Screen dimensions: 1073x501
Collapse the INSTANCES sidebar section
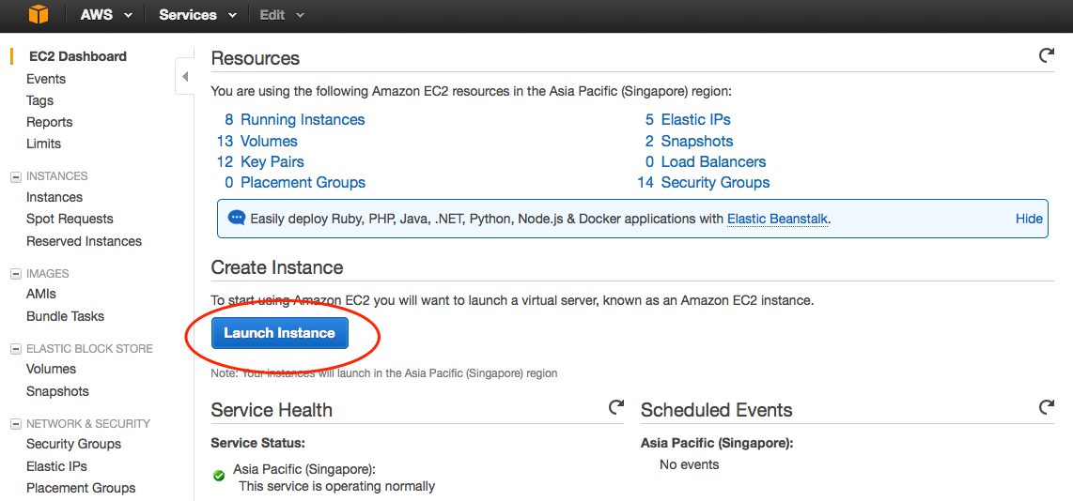[15, 176]
